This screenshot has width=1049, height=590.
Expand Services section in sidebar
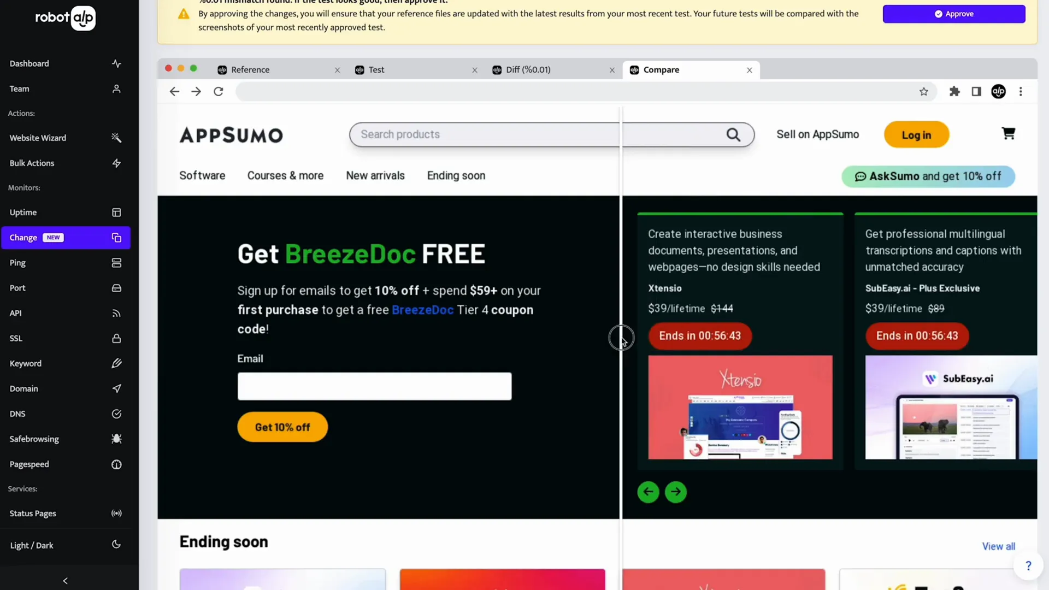click(23, 488)
